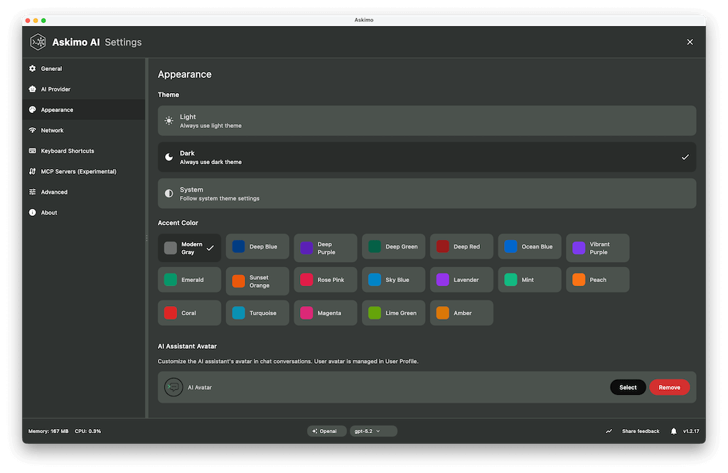Viewport: 728px width, 473px height.
Task: Remove the AI Assistant avatar
Action: click(x=669, y=387)
